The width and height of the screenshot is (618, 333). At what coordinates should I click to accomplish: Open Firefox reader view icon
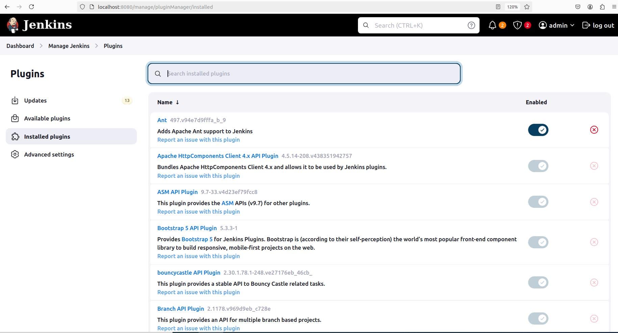498,7
